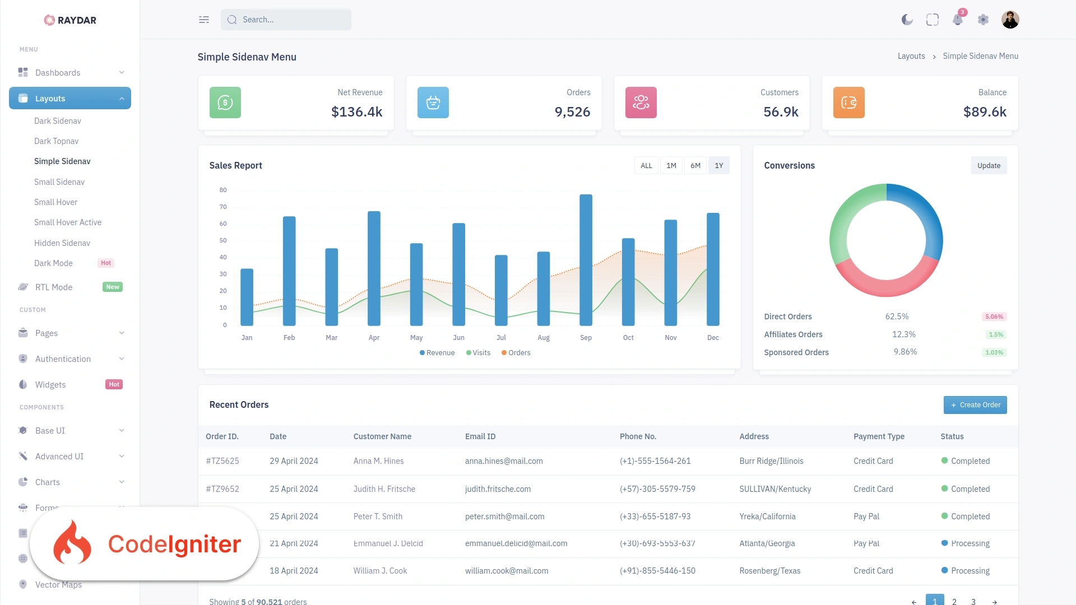Click the Create Order button

(x=975, y=405)
